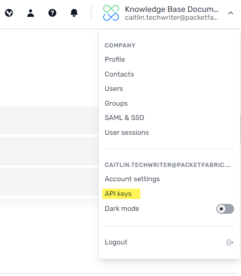241x276 pixels.
Task: Open the help question mark icon
Action: coord(52,13)
